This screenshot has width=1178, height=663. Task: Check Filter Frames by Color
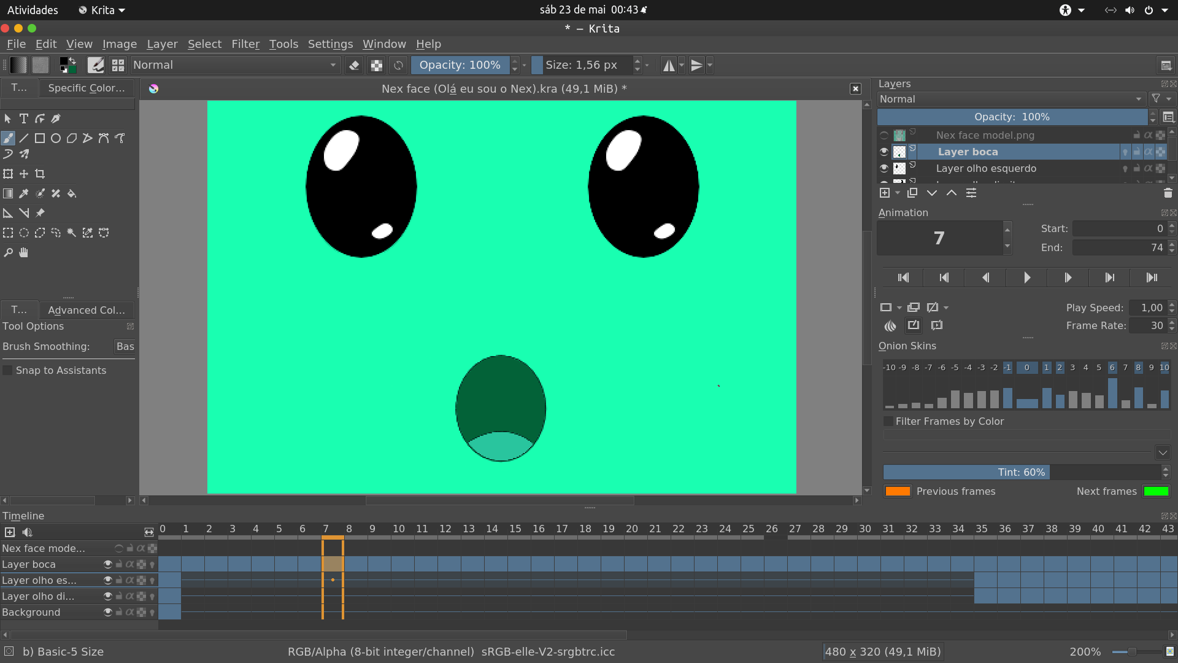[x=888, y=421]
